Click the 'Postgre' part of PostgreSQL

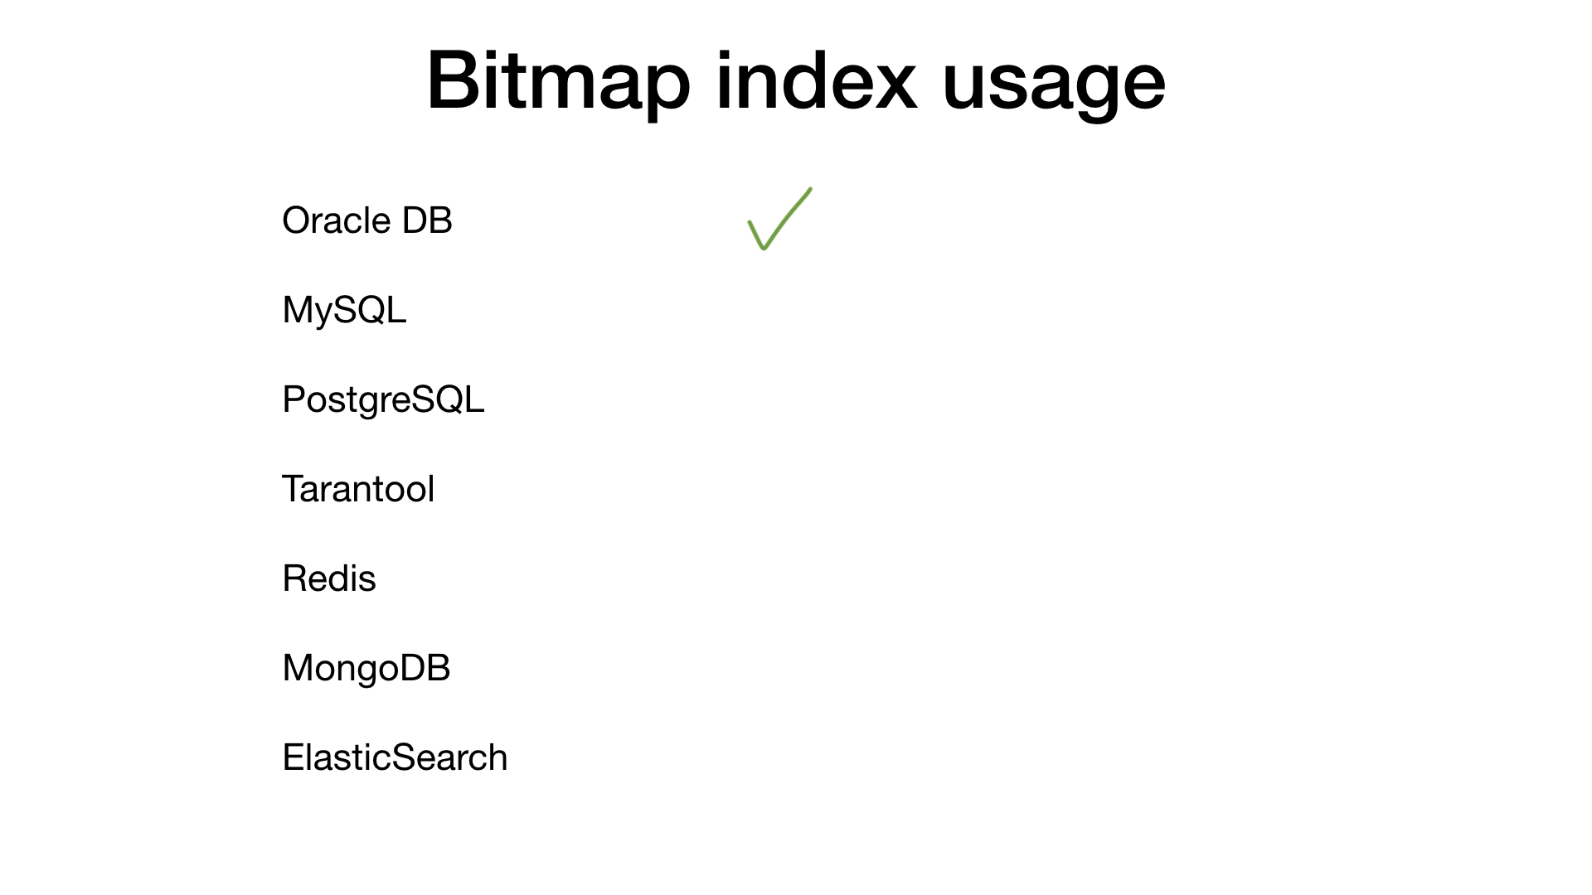[x=346, y=400]
